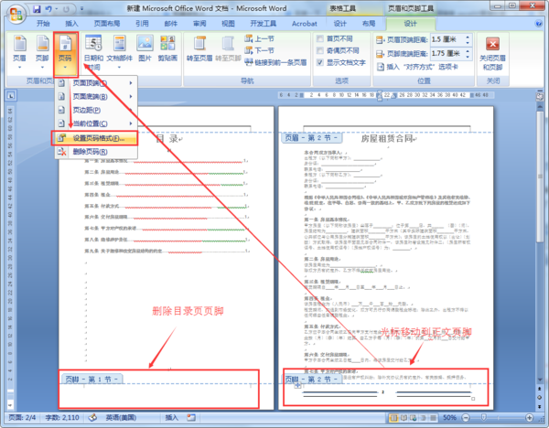Uncheck 显示文档文字 show document text

[x=341, y=62]
